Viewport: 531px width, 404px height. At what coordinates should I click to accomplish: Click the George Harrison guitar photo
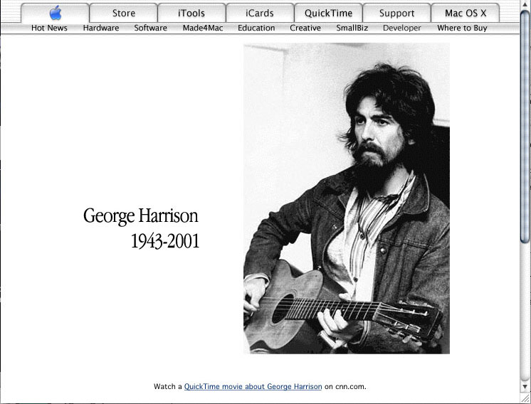coord(347,198)
